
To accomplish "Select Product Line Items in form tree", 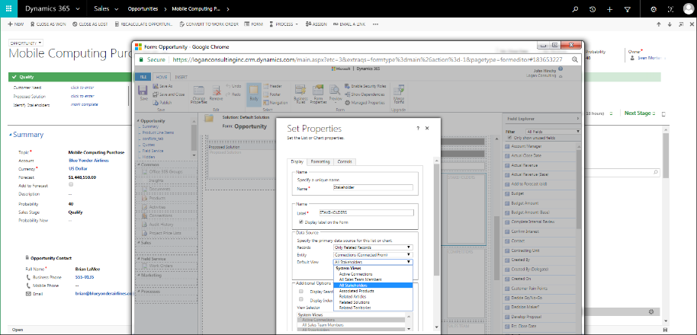I will tap(159, 132).
